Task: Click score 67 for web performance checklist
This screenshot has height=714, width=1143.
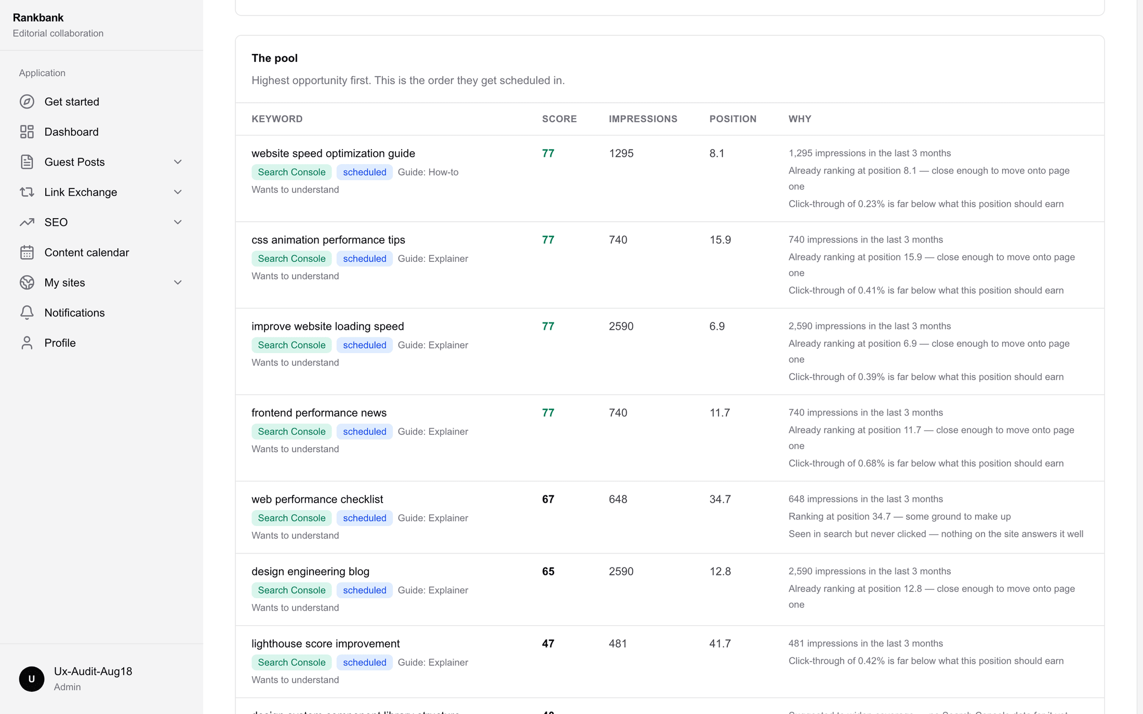Action: (x=548, y=499)
